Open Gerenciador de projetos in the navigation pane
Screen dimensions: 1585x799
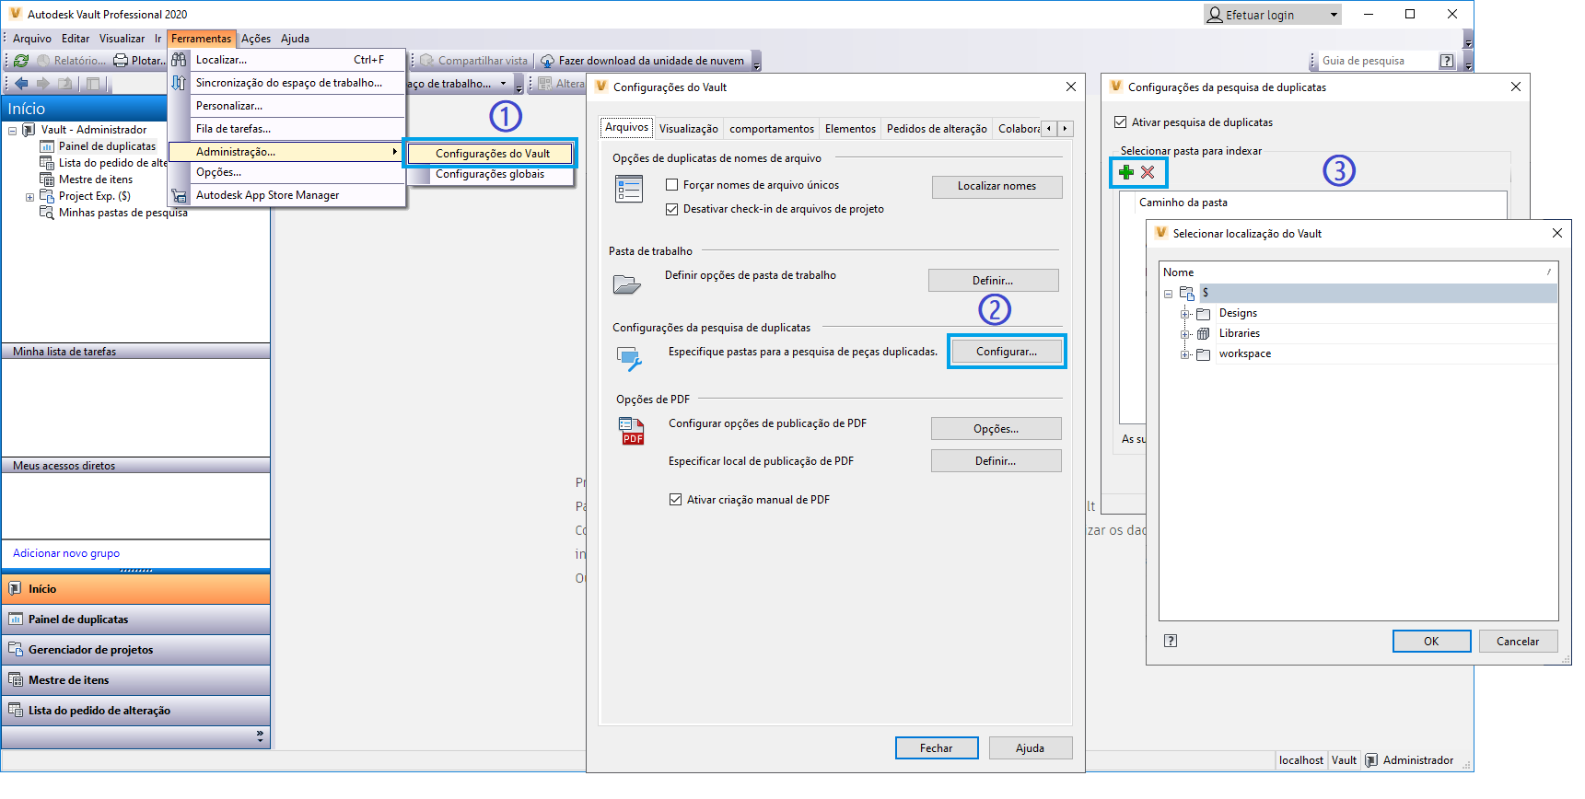coord(135,650)
